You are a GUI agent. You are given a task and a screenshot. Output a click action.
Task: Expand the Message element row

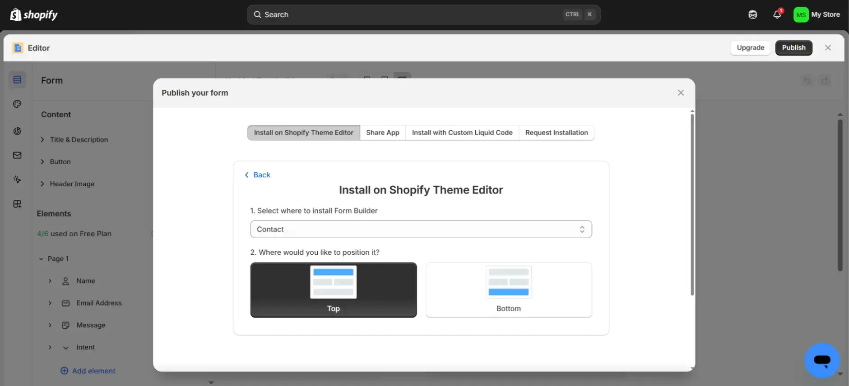point(50,325)
